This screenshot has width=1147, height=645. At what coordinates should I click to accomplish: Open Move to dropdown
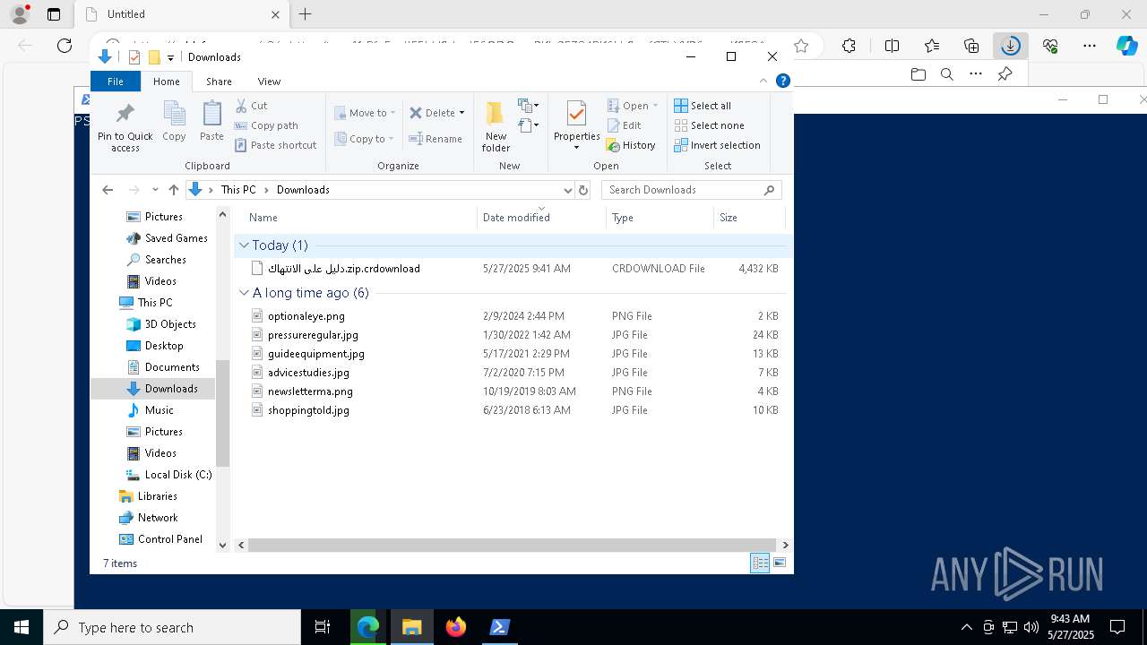364,113
